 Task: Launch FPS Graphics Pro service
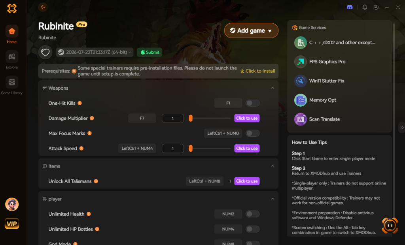tap(320, 62)
